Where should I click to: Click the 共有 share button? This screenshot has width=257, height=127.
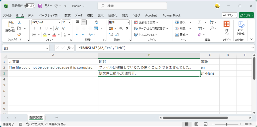pos(246,15)
